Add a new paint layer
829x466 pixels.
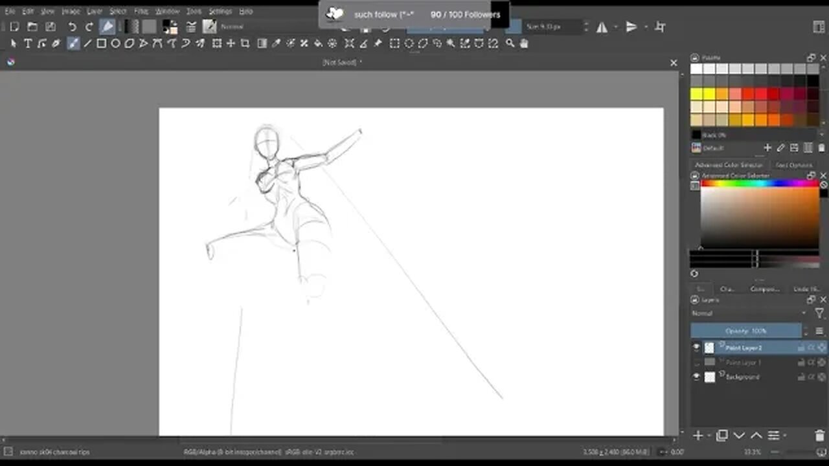tap(698, 436)
